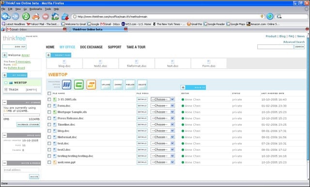Viewport: 310px width, 187px height.
Task: Click the printer icon in toolbar
Action: (x=36, y=16)
